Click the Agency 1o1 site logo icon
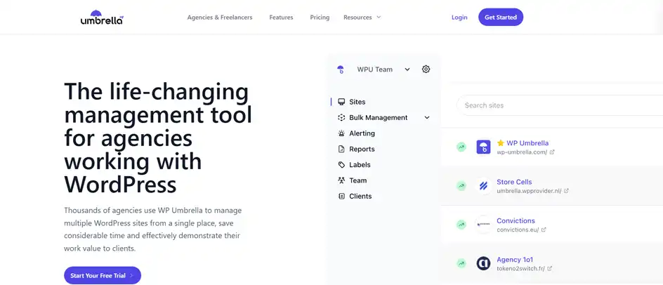 point(483,263)
